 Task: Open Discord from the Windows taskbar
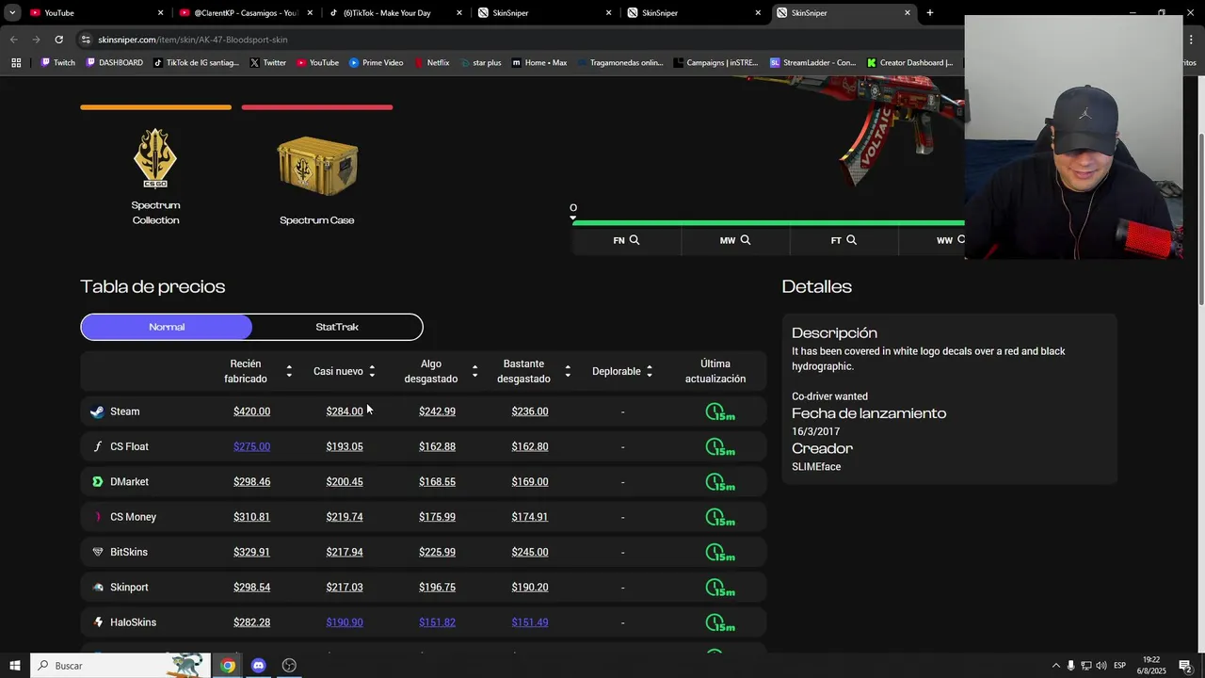click(x=258, y=666)
